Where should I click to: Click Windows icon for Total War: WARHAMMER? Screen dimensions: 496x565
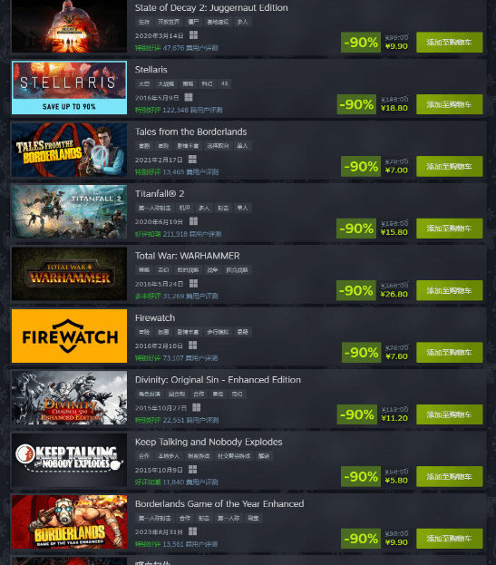pyautogui.click(x=193, y=283)
